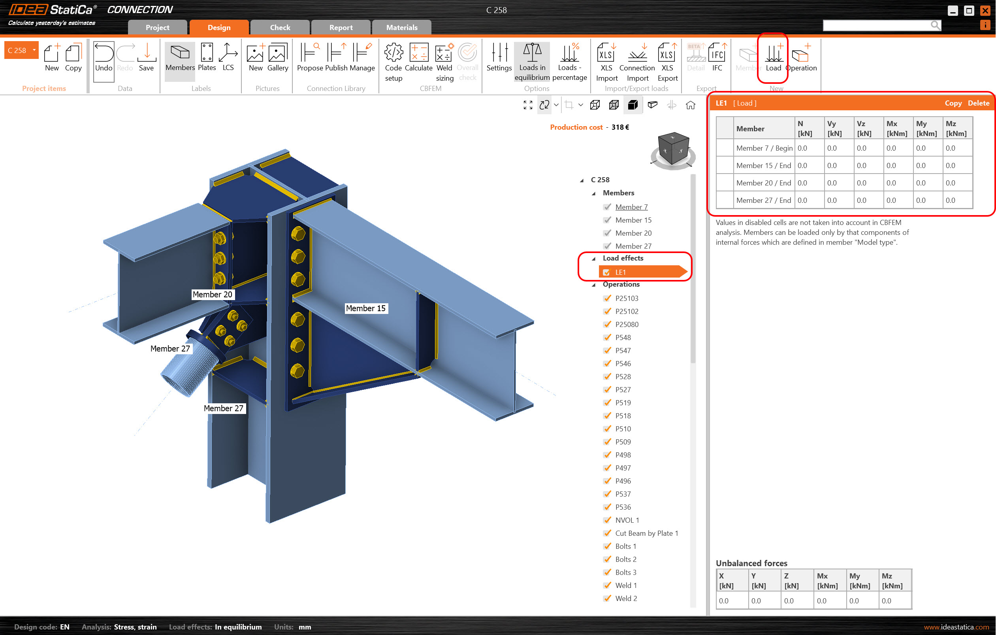This screenshot has height=635, width=996.
Task: Click the search input field
Action: [876, 25]
